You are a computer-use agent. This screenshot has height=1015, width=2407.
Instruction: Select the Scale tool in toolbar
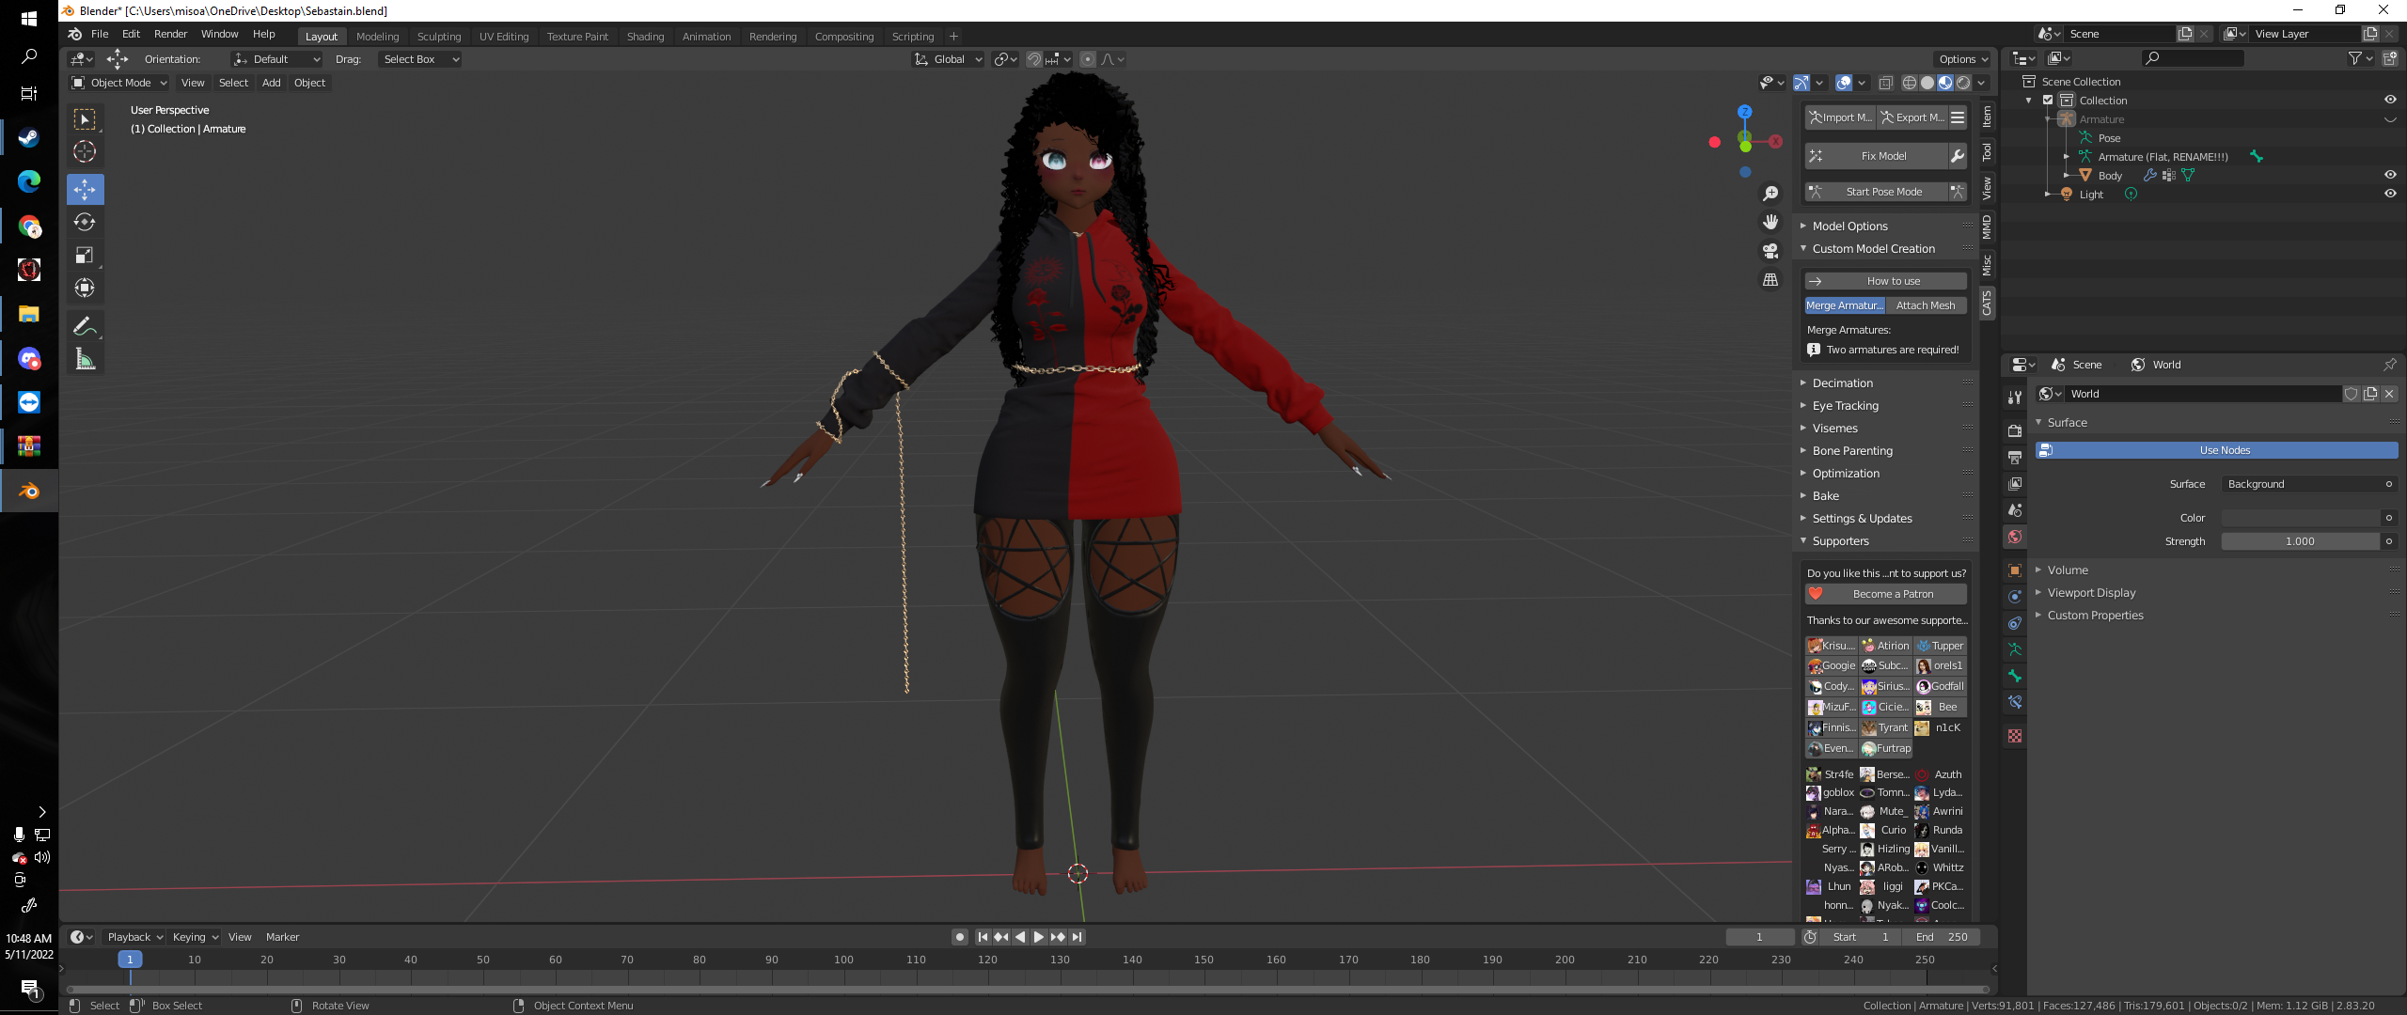85,255
